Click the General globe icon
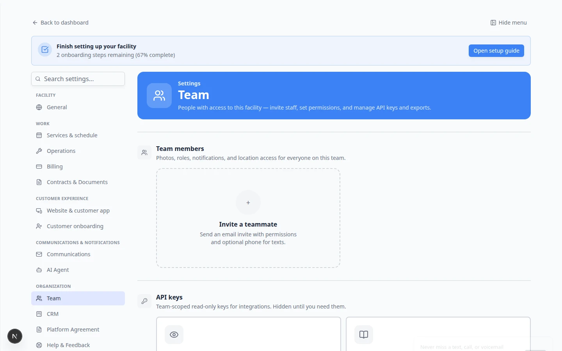This screenshot has width=562, height=351. tap(39, 107)
